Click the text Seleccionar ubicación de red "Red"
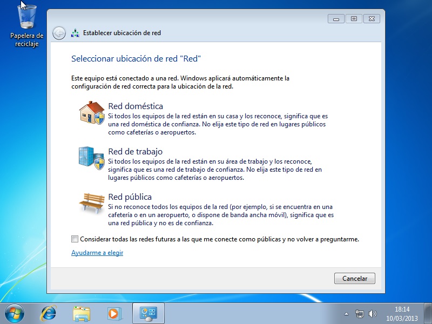 pyautogui.click(x=136, y=59)
